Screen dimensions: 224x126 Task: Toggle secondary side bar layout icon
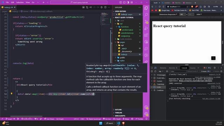[128, 2]
